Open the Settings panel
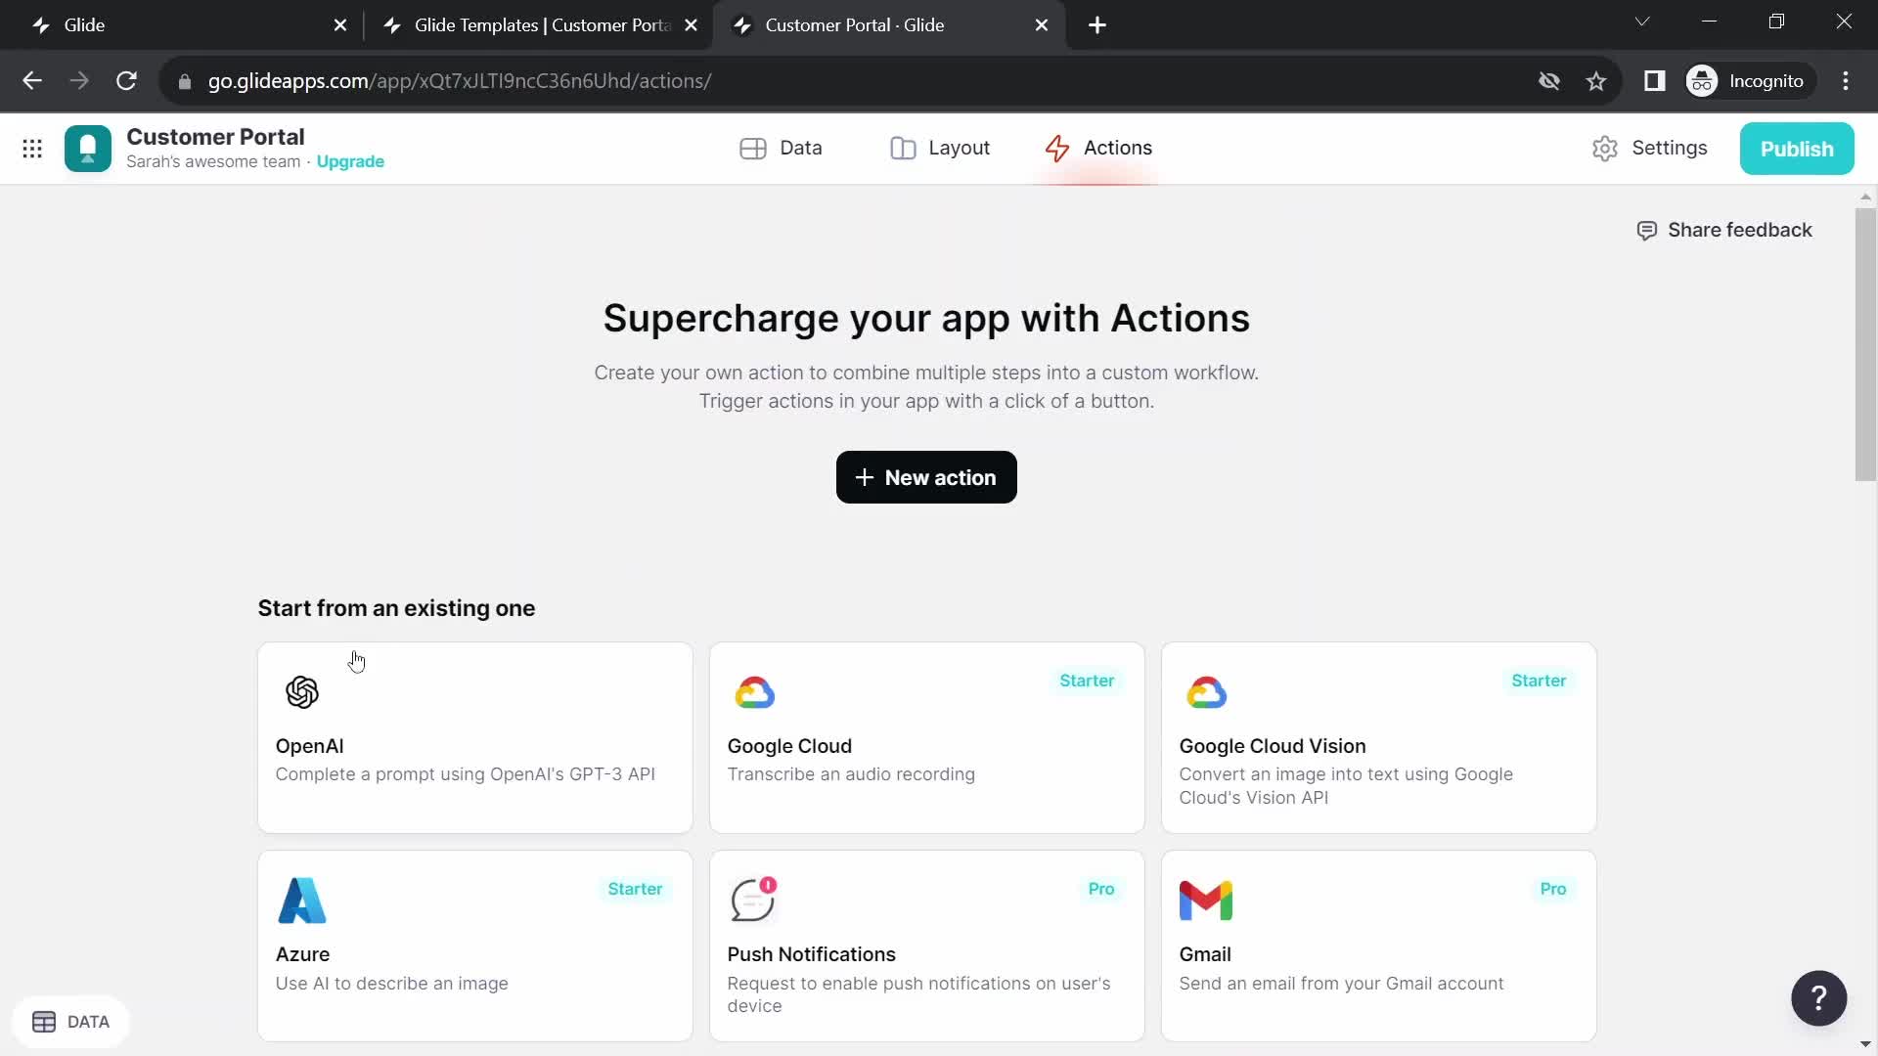Image resolution: width=1878 pixels, height=1056 pixels. coord(1654,147)
